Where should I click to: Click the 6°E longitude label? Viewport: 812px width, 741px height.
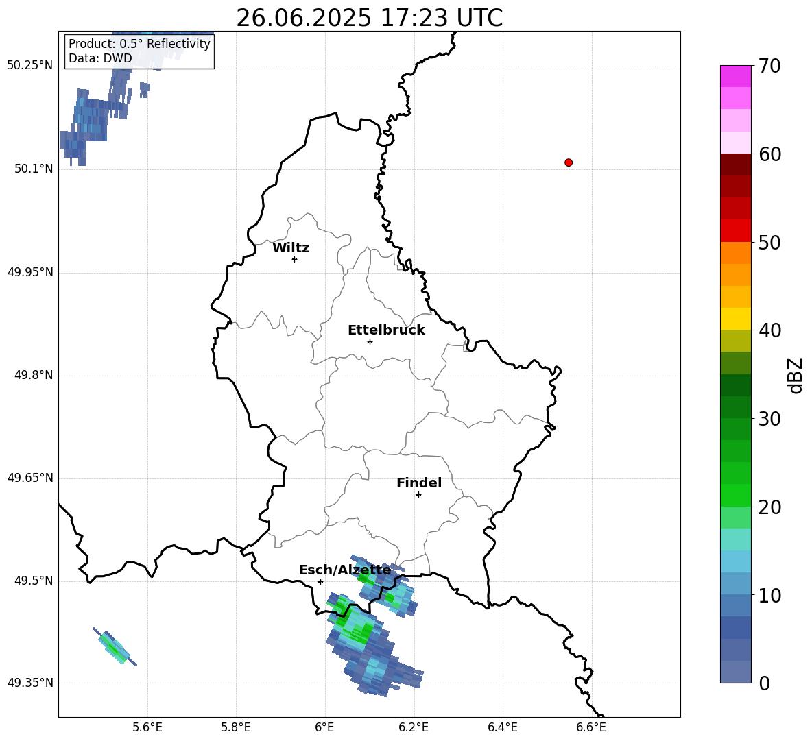(x=324, y=727)
